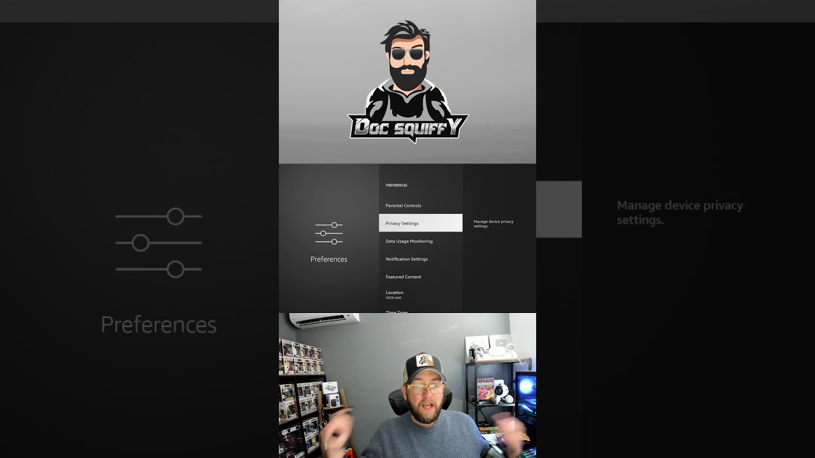Go to Notification Settings
The width and height of the screenshot is (815, 458).
[x=406, y=259]
